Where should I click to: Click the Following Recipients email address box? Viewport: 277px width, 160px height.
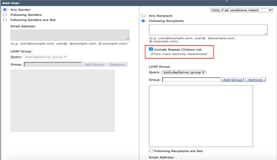click(208, 29)
